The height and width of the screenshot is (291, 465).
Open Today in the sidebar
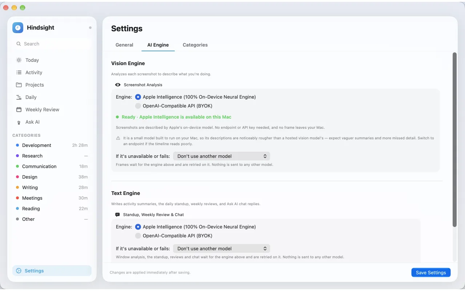click(x=52, y=60)
